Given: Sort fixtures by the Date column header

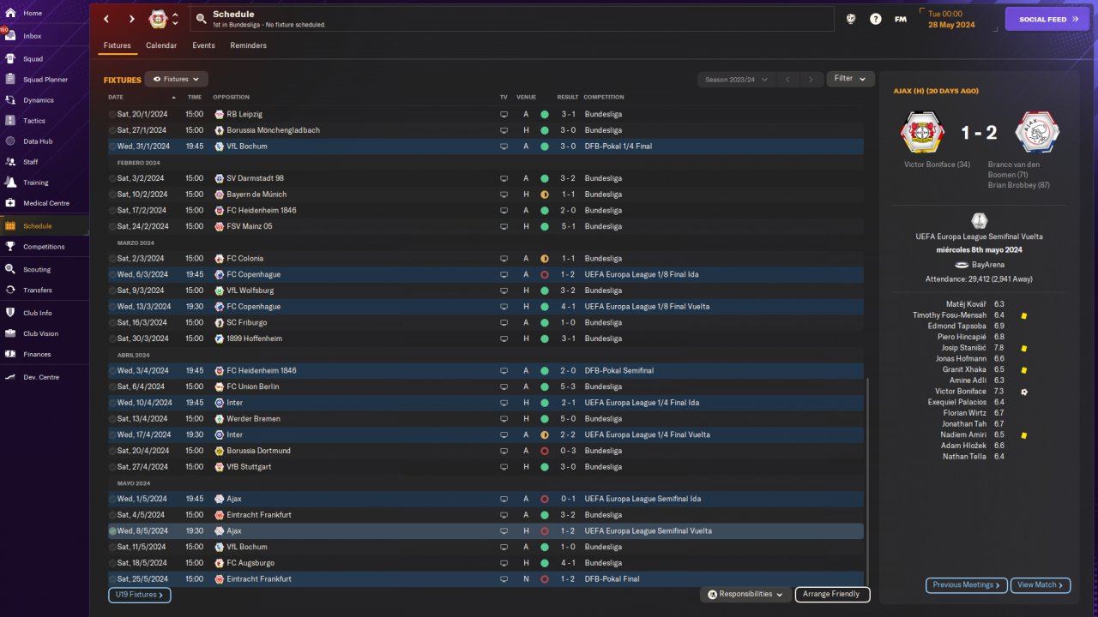Looking at the screenshot, I should point(116,97).
